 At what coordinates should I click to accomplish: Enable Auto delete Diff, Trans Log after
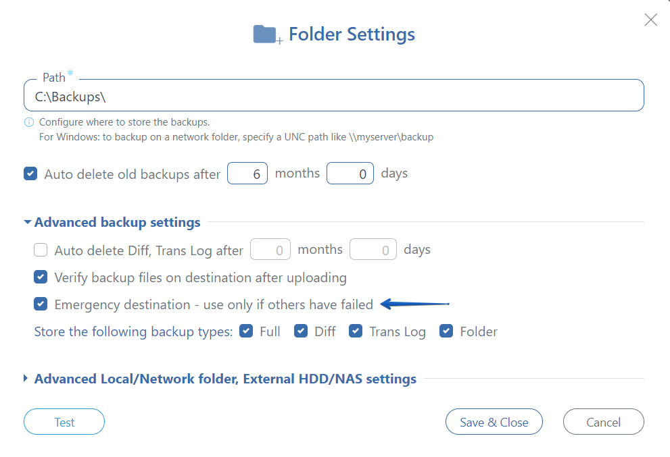tap(41, 250)
